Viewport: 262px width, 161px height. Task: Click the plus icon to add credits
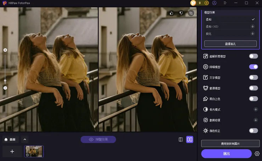(x=206, y=3)
